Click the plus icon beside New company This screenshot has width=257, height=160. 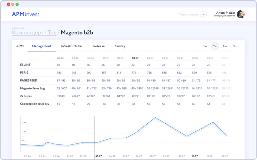pos(204,14)
